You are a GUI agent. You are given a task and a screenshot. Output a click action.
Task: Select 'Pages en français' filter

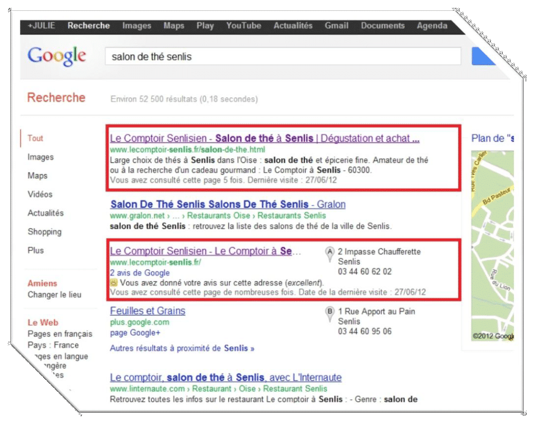[x=60, y=334]
